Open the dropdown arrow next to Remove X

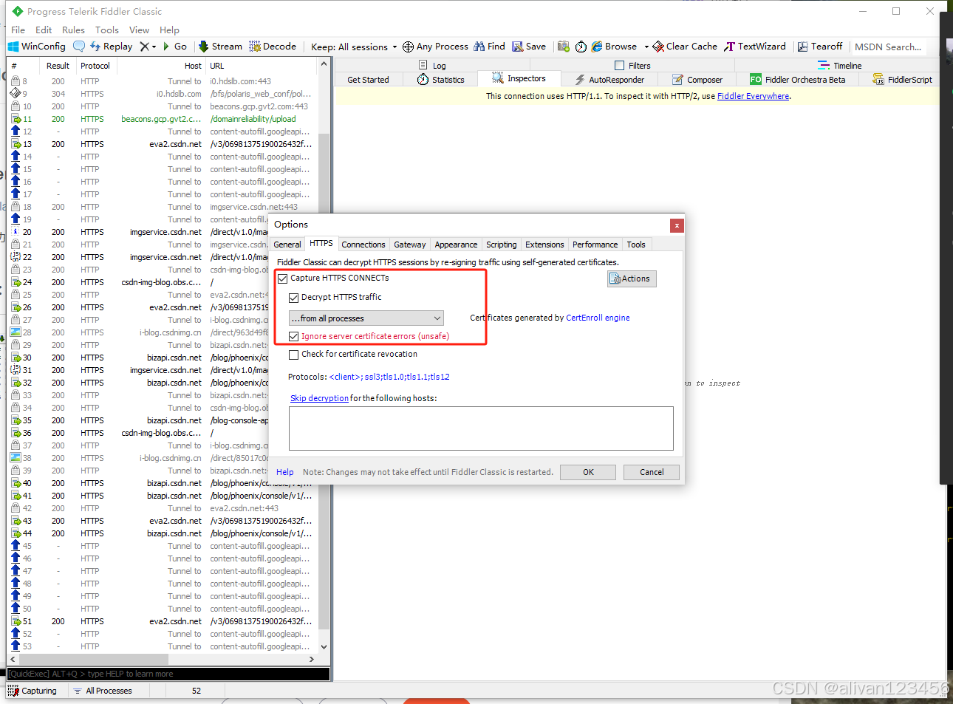(x=154, y=47)
